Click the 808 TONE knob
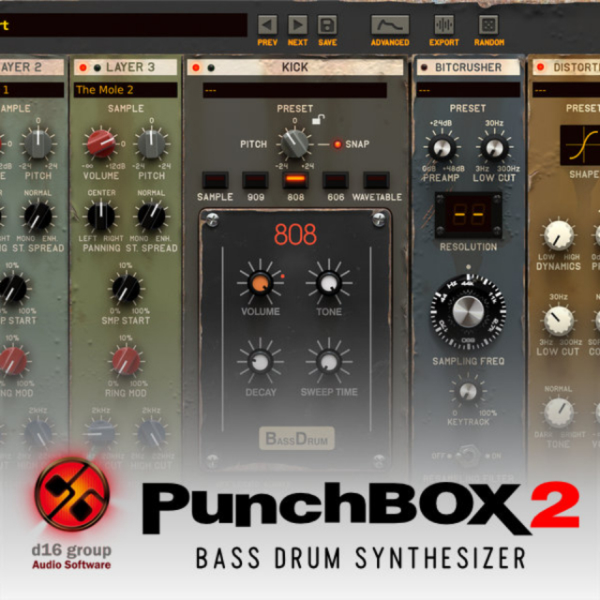The height and width of the screenshot is (600, 600). point(328,283)
